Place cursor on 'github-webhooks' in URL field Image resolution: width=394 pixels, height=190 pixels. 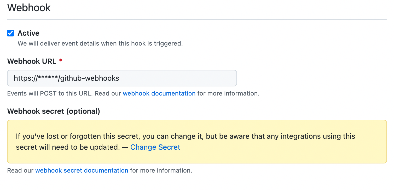point(90,78)
